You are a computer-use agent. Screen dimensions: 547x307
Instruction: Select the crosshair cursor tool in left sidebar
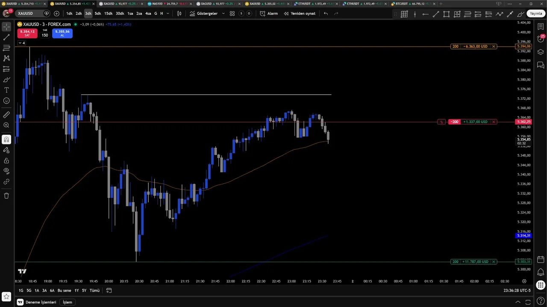click(x=6, y=27)
